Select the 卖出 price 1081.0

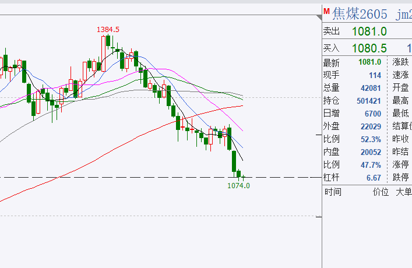(x=369, y=31)
